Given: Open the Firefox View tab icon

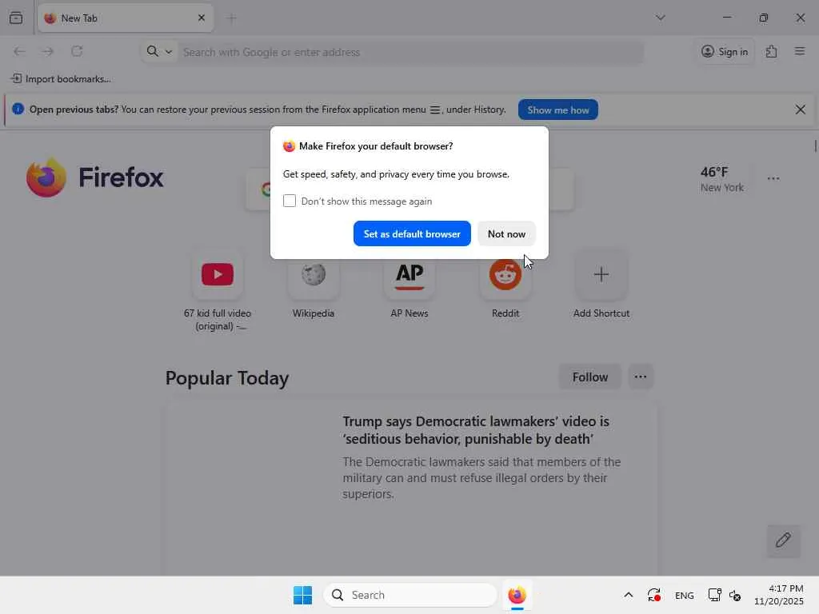Looking at the screenshot, I should (x=16, y=18).
